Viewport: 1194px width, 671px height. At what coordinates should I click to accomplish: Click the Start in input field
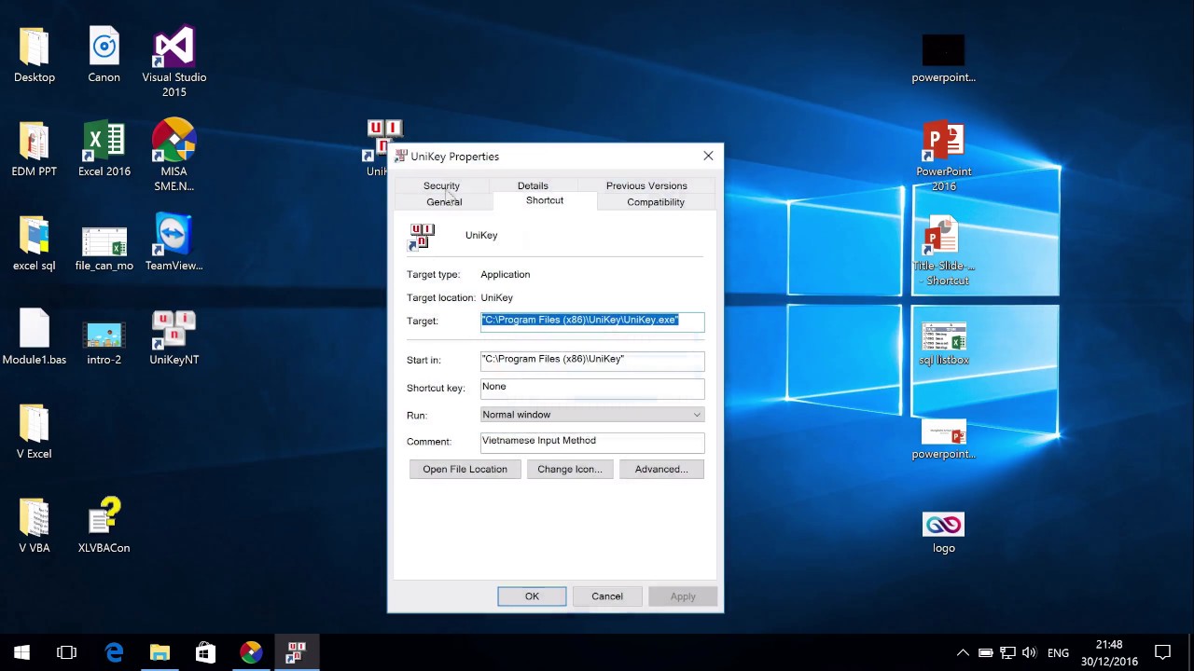[x=592, y=360]
